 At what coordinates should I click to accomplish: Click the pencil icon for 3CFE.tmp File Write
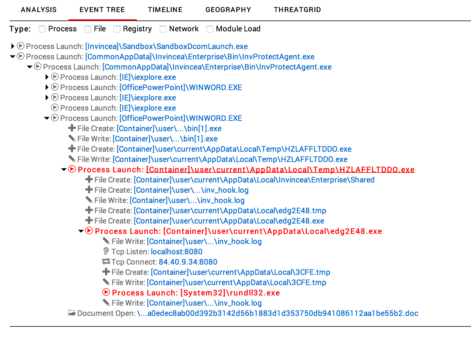click(x=106, y=282)
